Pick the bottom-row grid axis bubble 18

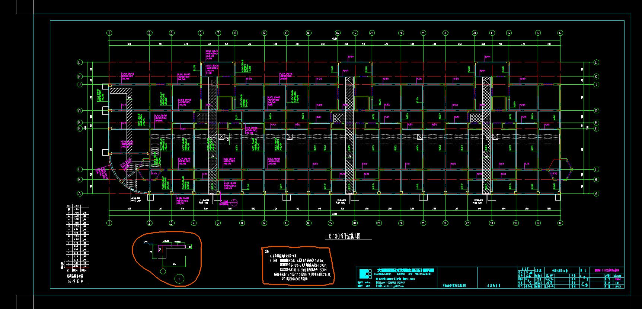pos(355,223)
